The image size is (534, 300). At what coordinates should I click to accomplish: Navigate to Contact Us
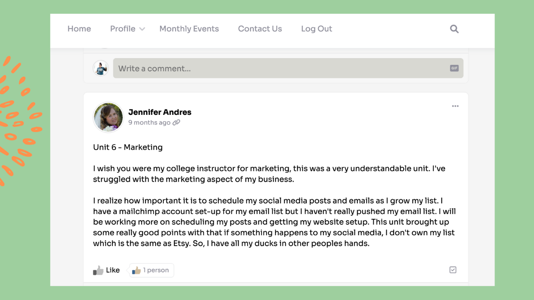[260, 29]
